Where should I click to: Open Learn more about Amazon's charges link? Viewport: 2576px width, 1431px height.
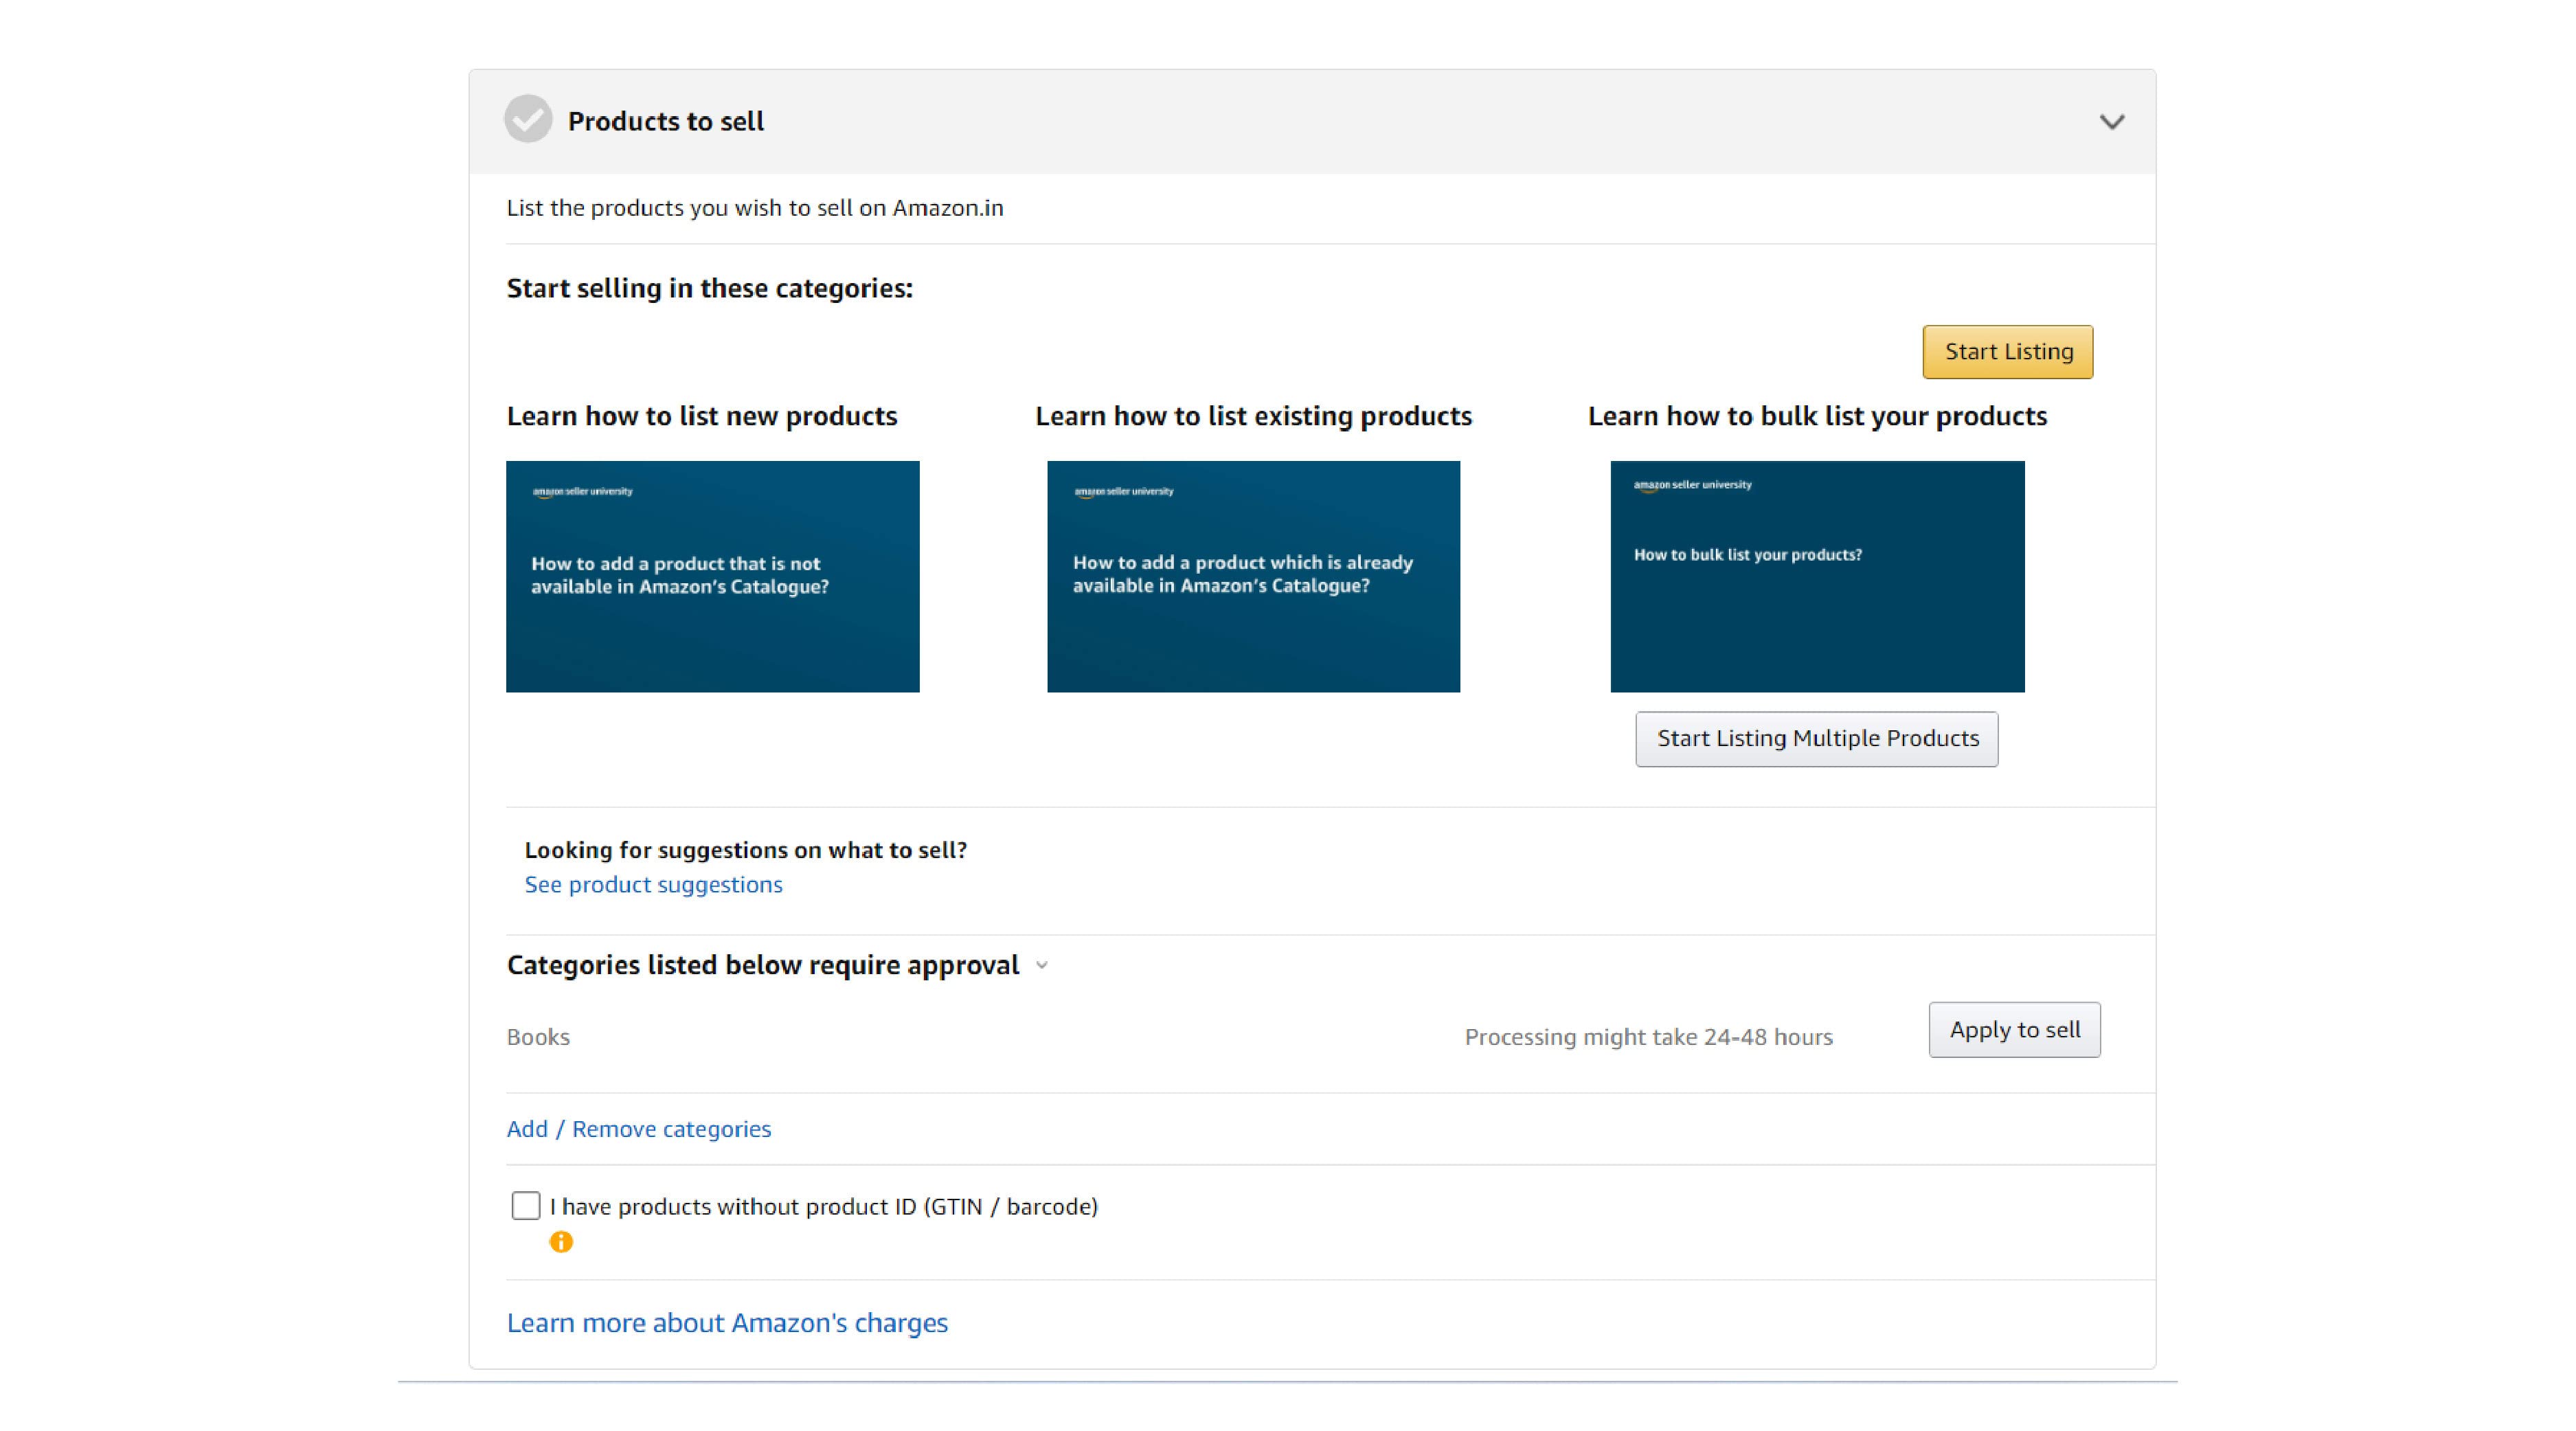point(727,1323)
